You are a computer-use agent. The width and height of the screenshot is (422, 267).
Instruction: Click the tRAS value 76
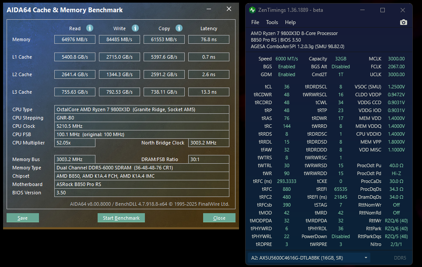[287, 118]
